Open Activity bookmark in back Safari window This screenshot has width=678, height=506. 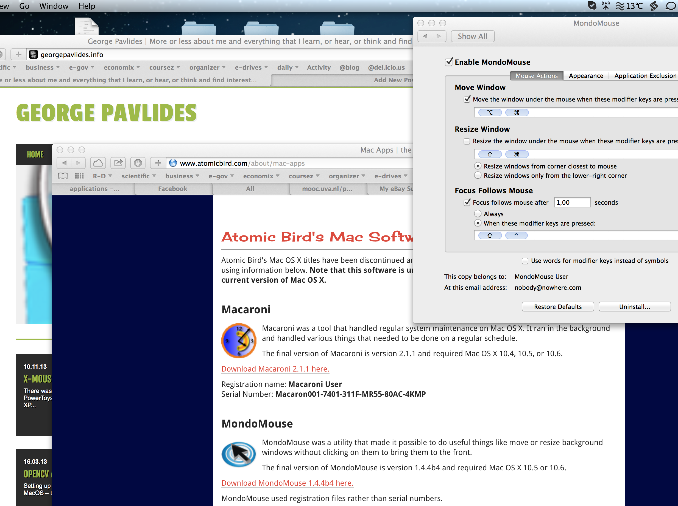(x=319, y=68)
